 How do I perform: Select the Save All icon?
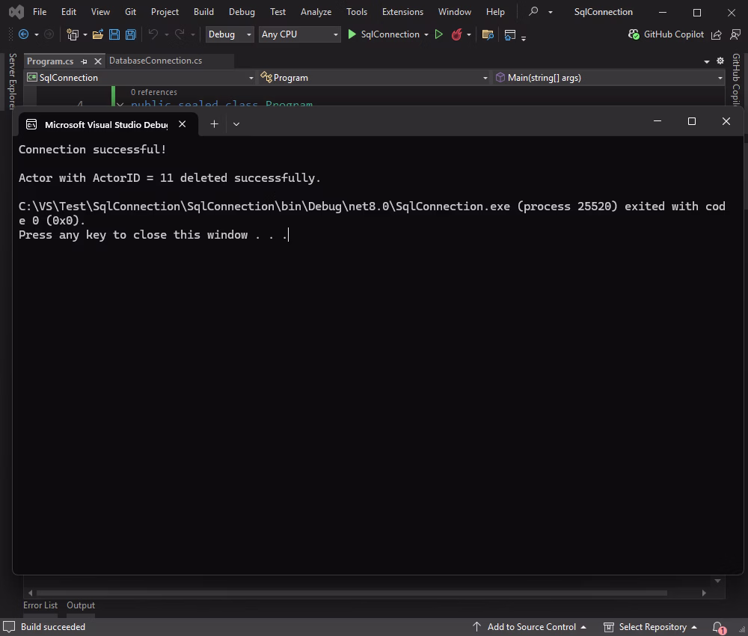[129, 34]
